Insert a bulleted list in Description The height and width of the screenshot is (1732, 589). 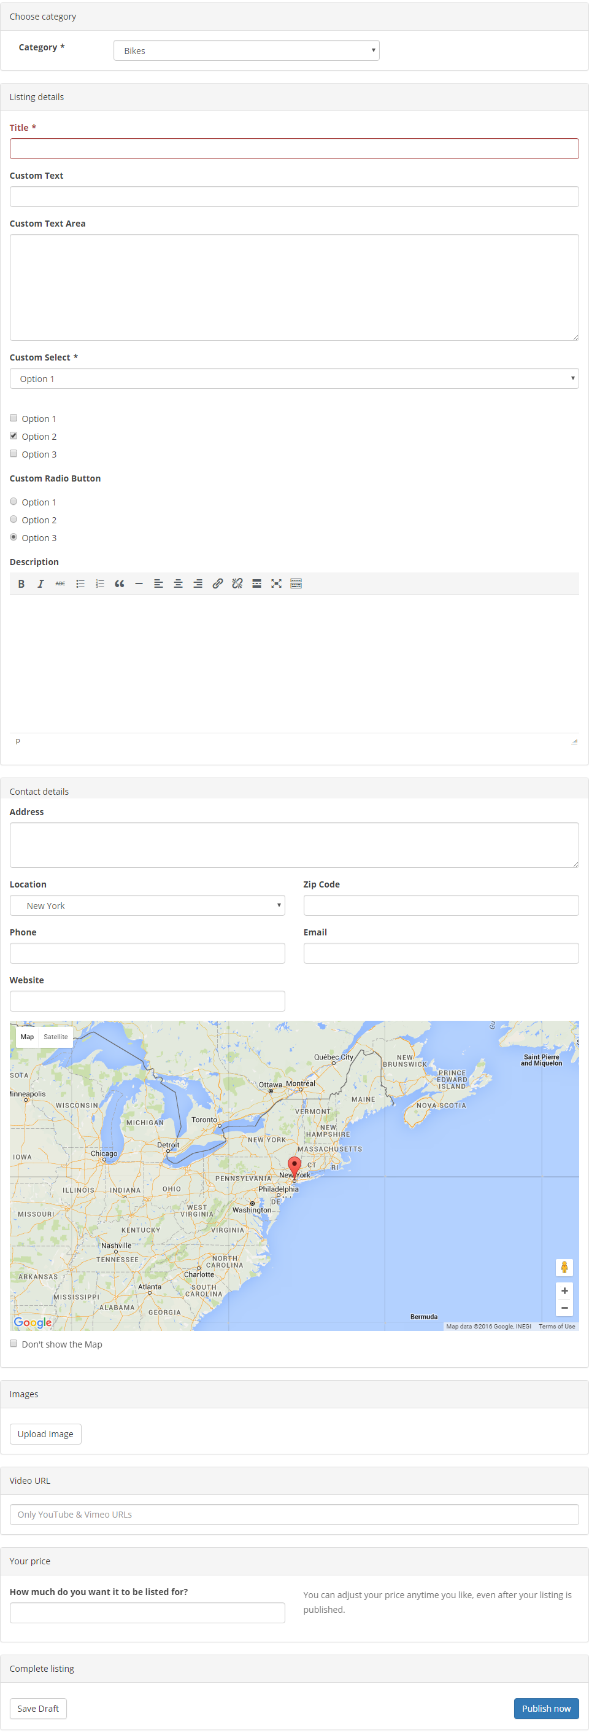pyautogui.click(x=80, y=583)
